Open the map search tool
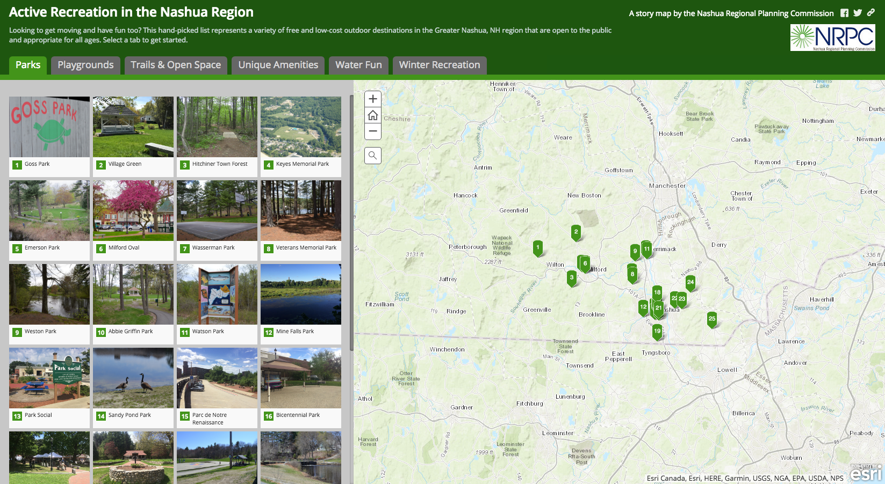 [373, 156]
